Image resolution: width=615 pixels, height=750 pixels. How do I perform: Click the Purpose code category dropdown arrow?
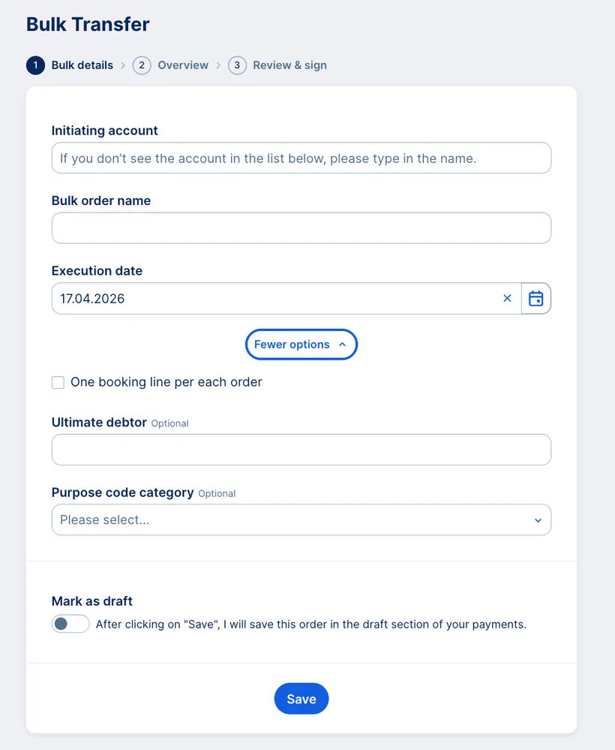pos(538,520)
